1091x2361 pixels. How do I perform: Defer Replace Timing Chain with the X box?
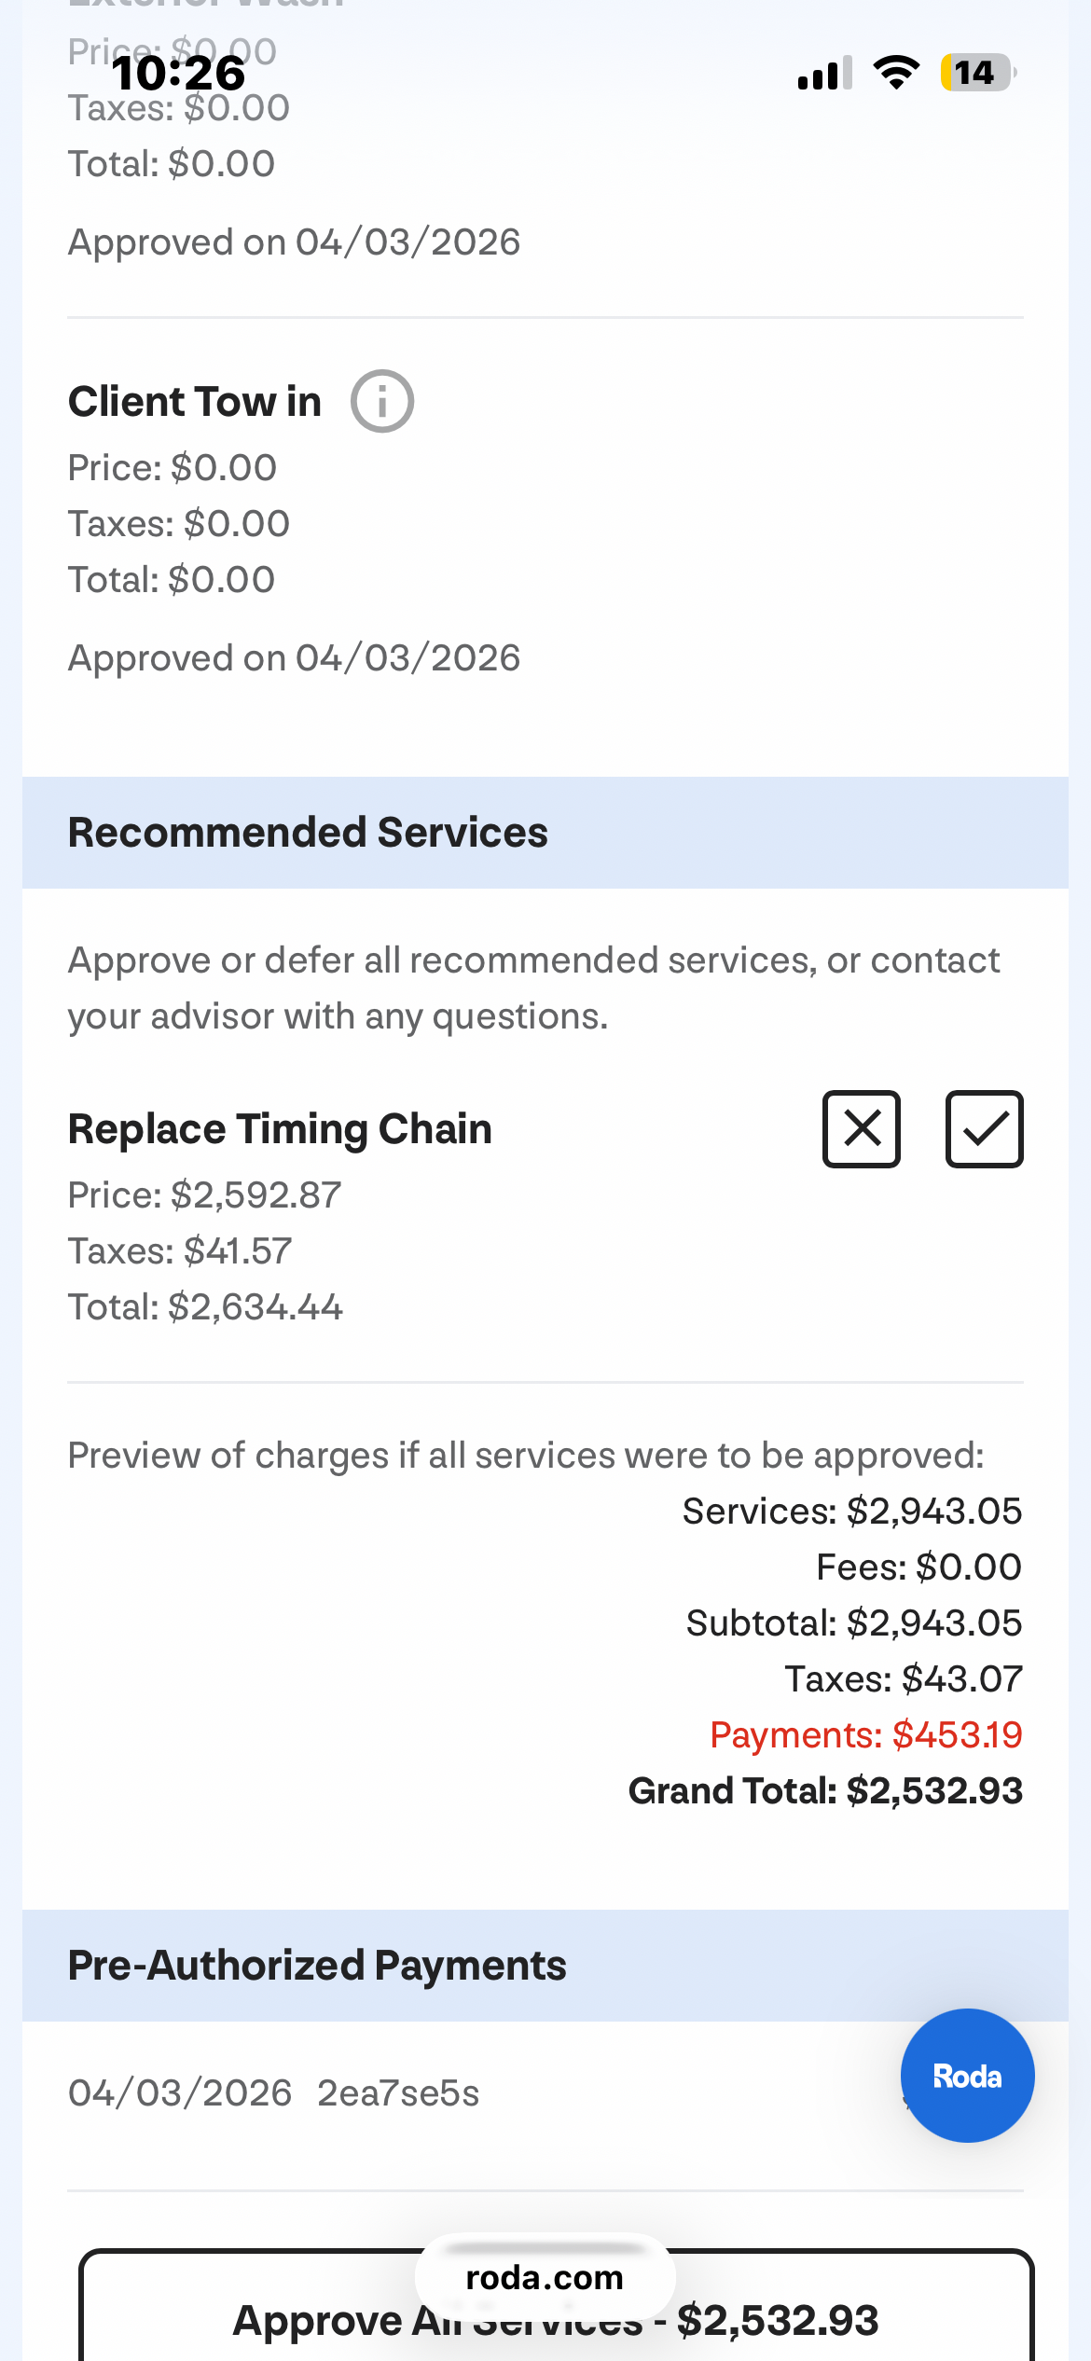861,1129
